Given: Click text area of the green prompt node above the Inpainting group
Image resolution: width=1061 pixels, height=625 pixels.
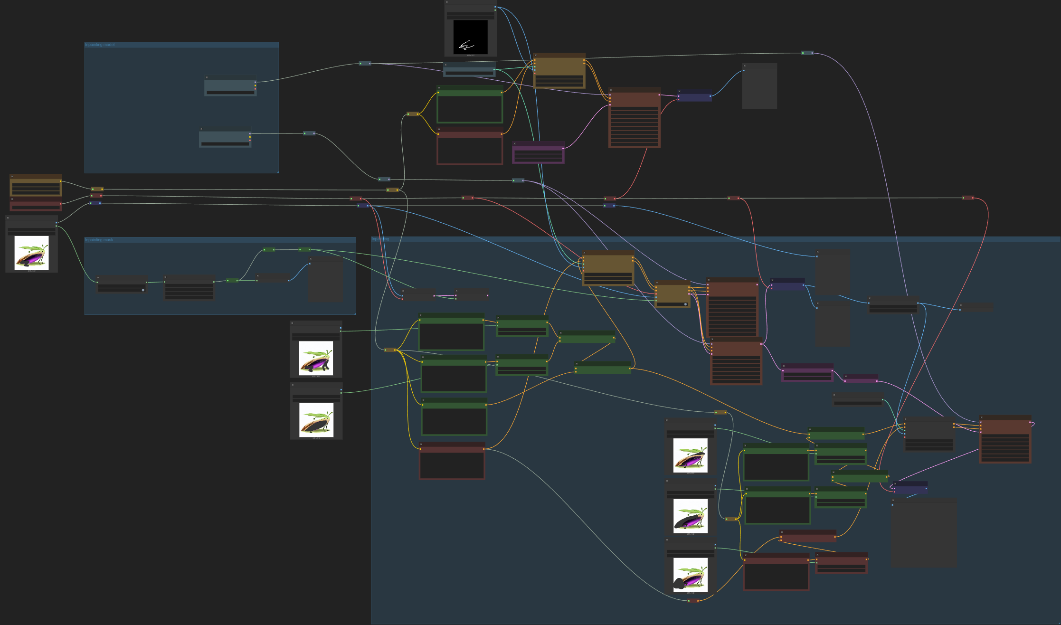Looking at the screenshot, I should coord(470,109).
